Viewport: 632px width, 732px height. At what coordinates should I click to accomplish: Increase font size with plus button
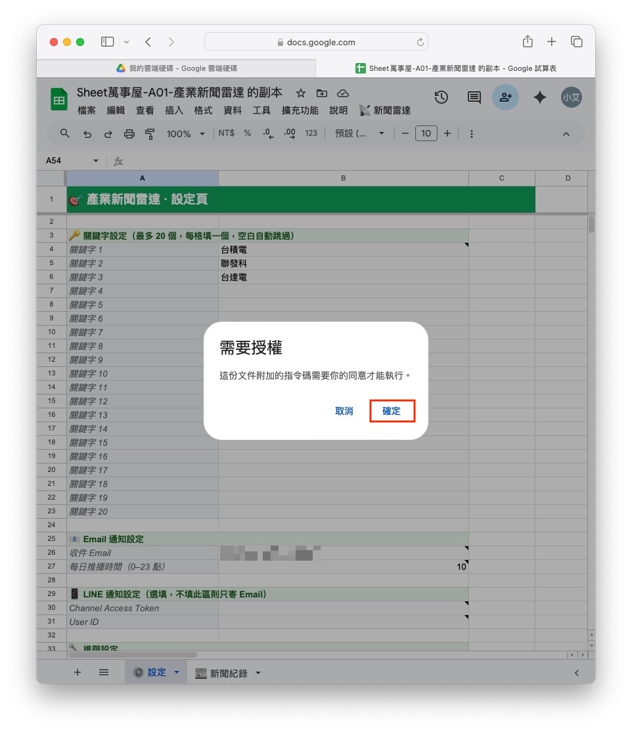(447, 133)
